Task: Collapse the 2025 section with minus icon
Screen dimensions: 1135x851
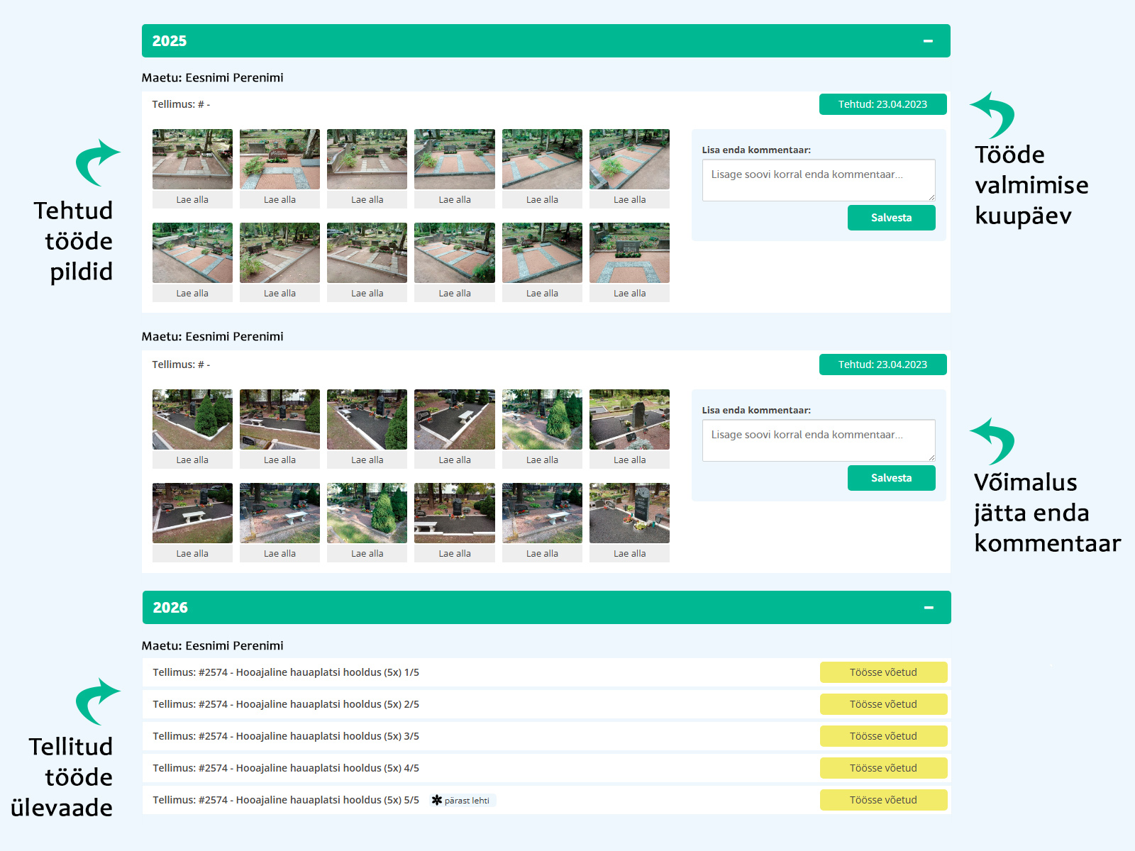Action: coord(928,41)
